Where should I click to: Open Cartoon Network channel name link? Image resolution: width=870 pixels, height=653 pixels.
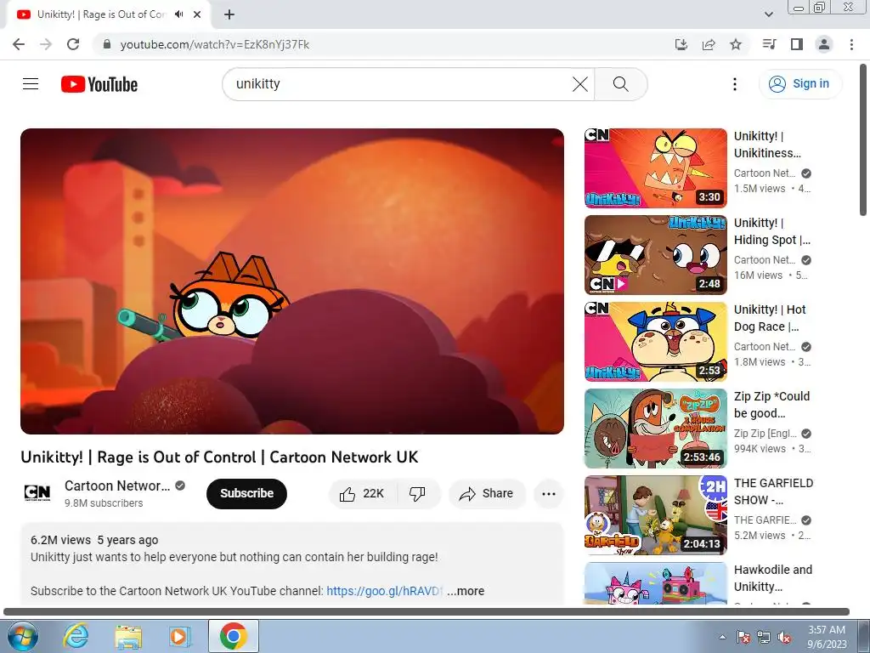pos(117,485)
